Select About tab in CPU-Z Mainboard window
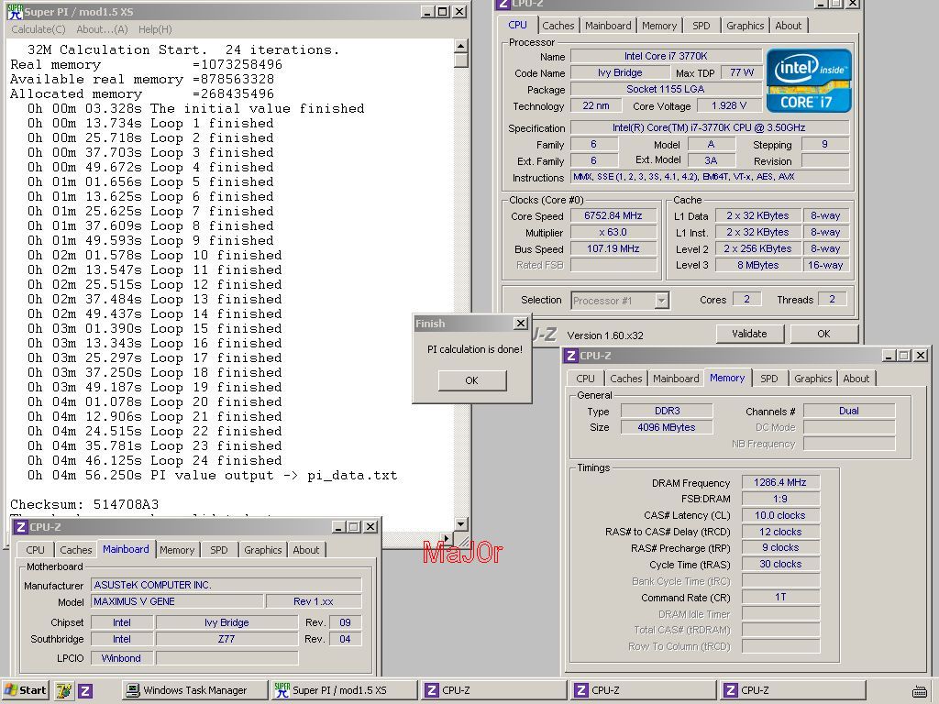The width and height of the screenshot is (939, 704). (305, 550)
